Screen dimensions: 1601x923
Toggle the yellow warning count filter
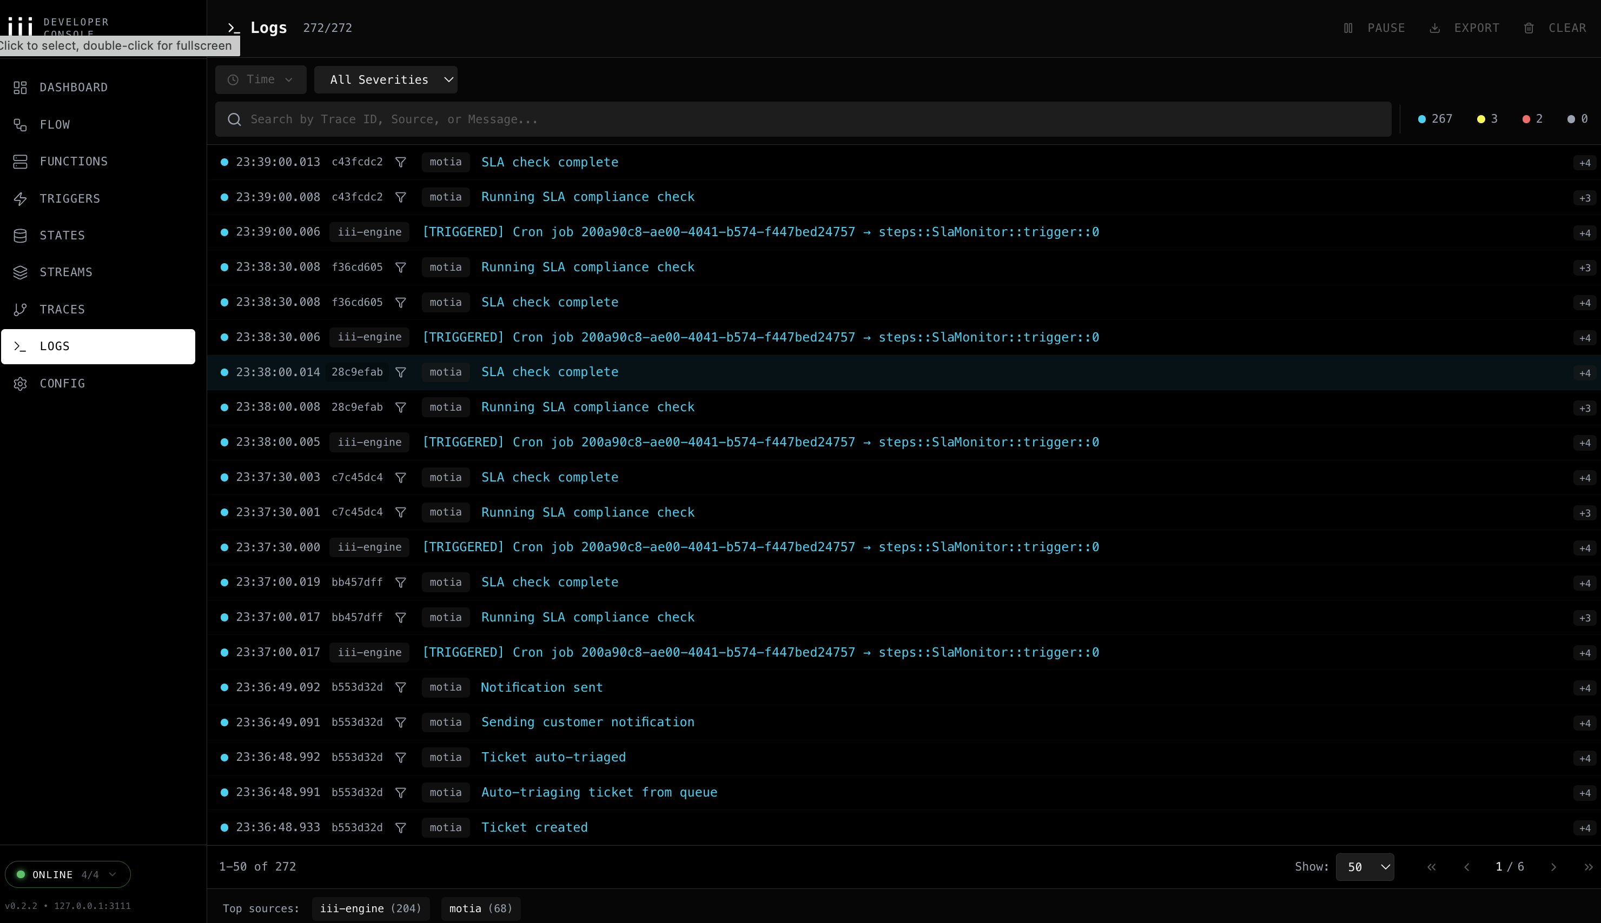point(1487,119)
